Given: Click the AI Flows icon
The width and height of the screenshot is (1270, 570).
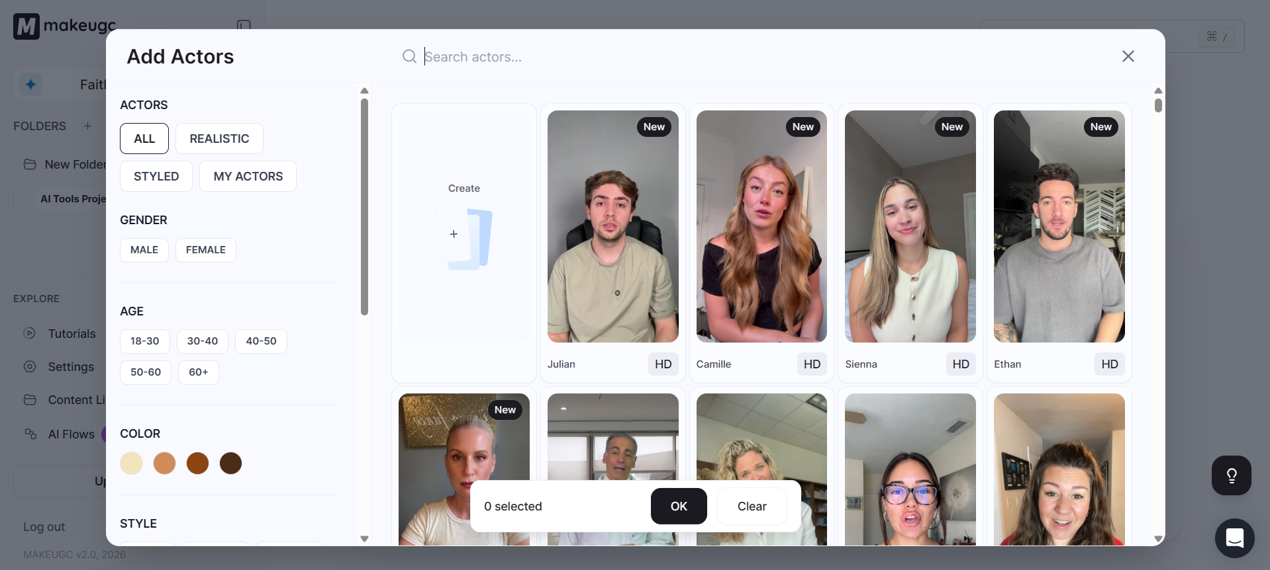Looking at the screenshot, I should point(30,434).
